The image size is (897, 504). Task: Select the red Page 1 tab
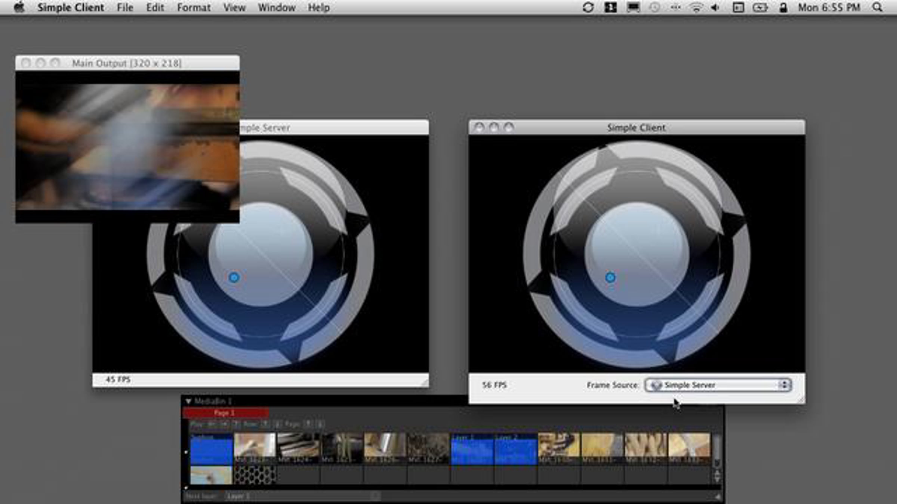pyautogui.click(x=226, y=413)
